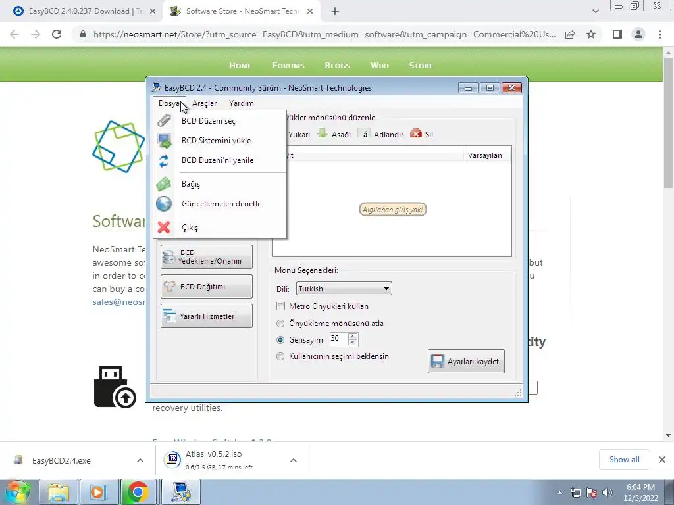Click Ayarları kaydet button
Viewport: 674px width, 505px height.
point(466,361)
